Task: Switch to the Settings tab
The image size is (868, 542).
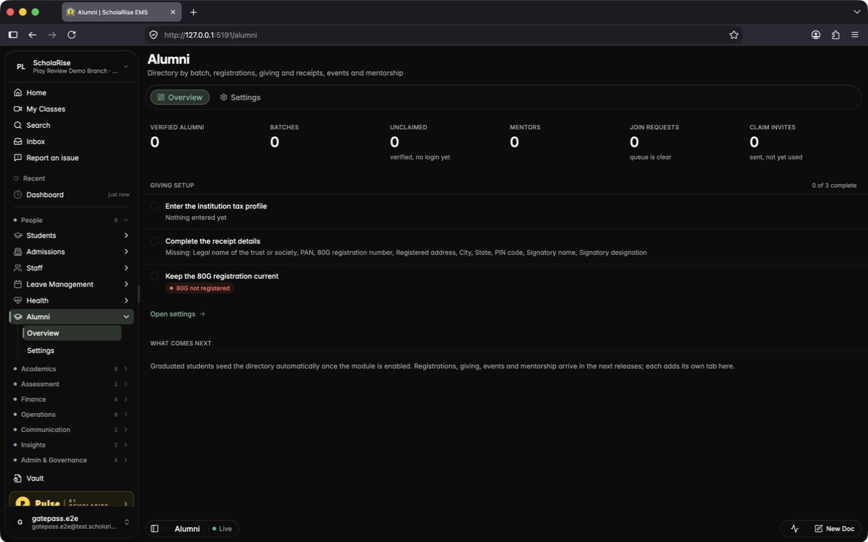Action: [x=240, y=97]
